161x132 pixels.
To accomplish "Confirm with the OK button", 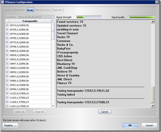I will tap(130, 125).
